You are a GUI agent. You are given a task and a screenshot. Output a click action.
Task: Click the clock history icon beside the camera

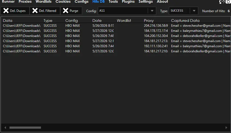click(222, 2)
